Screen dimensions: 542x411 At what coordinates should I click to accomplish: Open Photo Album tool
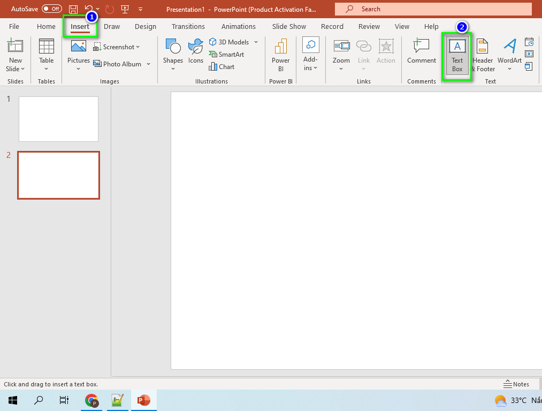point(118,64)
